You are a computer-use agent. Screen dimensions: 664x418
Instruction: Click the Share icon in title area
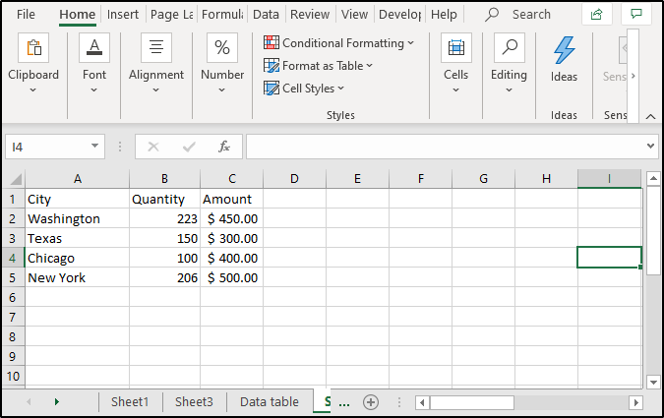(x=597, y=15)
